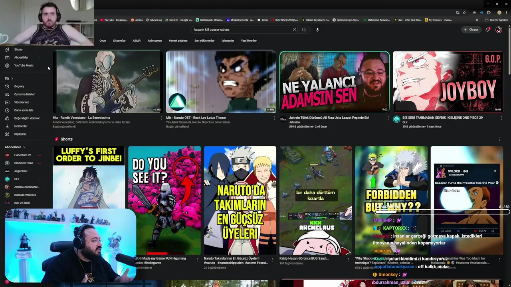Screen dimensions: 511x287
Task: Open options for Rondò Veneziano mix
Action: [x=161, y=118]
